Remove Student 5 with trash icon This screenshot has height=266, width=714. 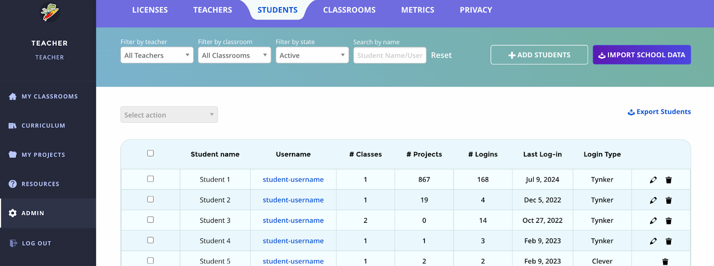click(x=665, y=262)
